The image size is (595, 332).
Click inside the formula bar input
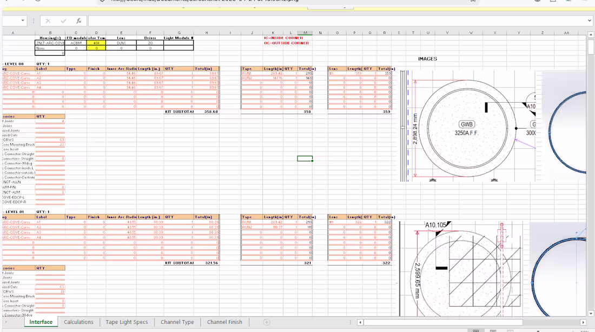coord(337,21)
